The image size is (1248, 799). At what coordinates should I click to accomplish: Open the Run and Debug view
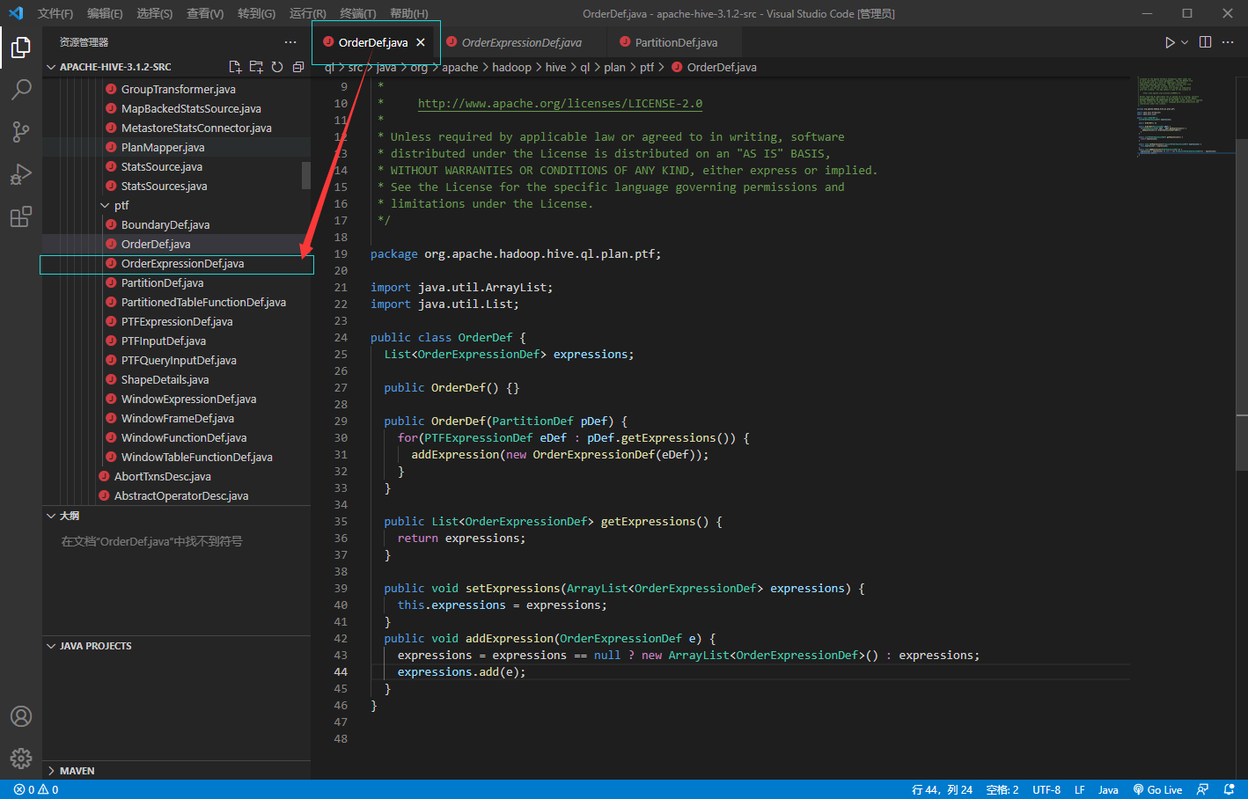point(21,173)
